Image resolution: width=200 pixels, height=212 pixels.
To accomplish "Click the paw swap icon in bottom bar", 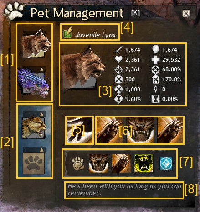I will pyautogui.click(x=78, y=163).
